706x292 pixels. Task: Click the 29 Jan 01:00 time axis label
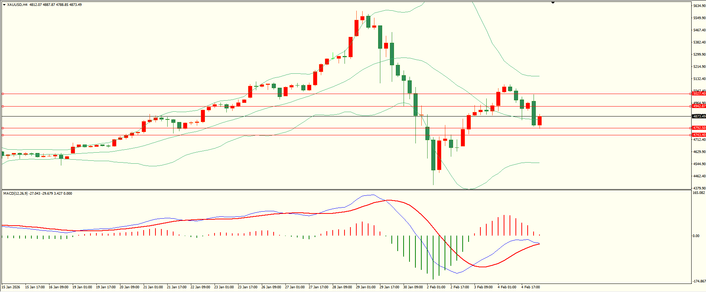point(366,287)
